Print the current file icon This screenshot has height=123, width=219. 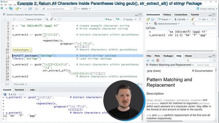[36, 9]
